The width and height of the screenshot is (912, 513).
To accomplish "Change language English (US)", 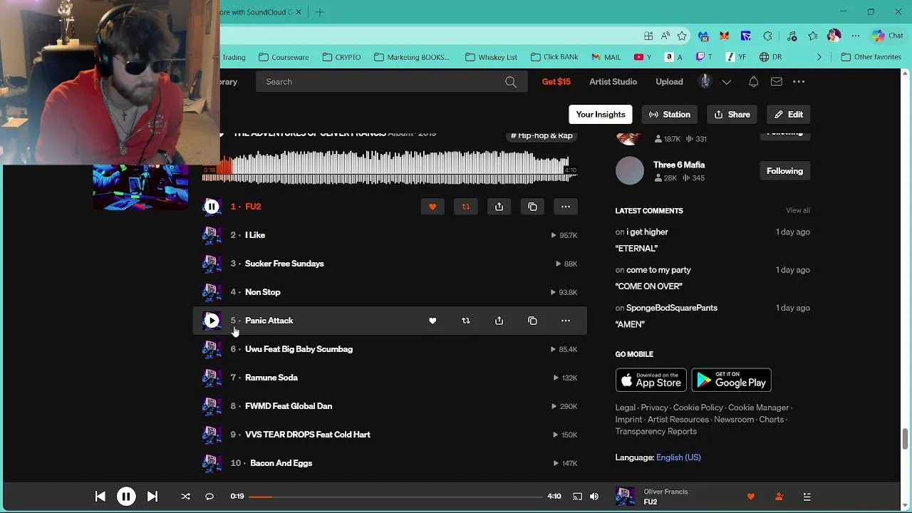I will (x=678, y=457).
